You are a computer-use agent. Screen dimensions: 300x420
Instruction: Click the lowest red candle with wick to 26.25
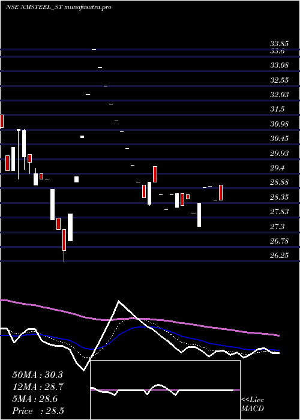[64, 245]
